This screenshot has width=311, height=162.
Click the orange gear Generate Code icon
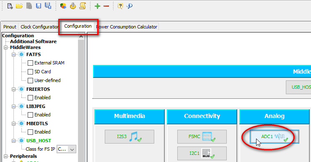tap(73, 6)
